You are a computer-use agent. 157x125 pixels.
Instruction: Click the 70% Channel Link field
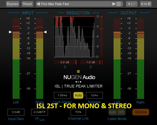click(x=78, y=112)
